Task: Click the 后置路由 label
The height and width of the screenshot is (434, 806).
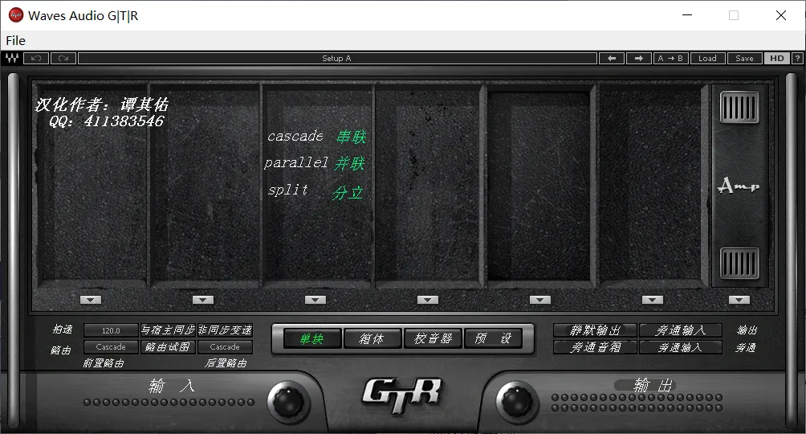Action: coord(226,363)
